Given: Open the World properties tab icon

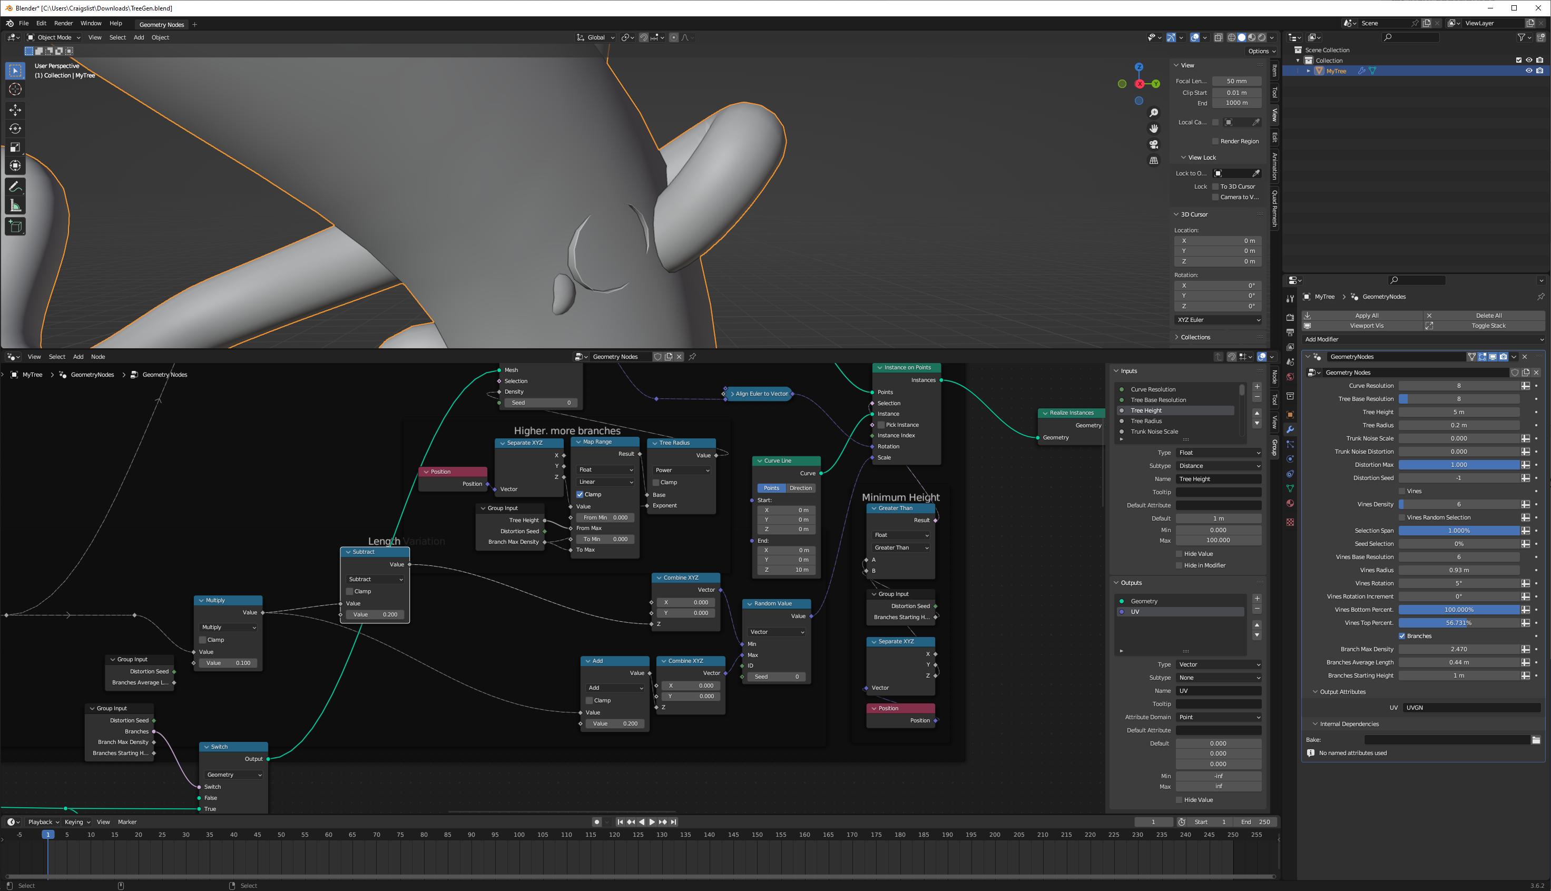Looking at the screenshot, I should click(x=1290, y=377).
